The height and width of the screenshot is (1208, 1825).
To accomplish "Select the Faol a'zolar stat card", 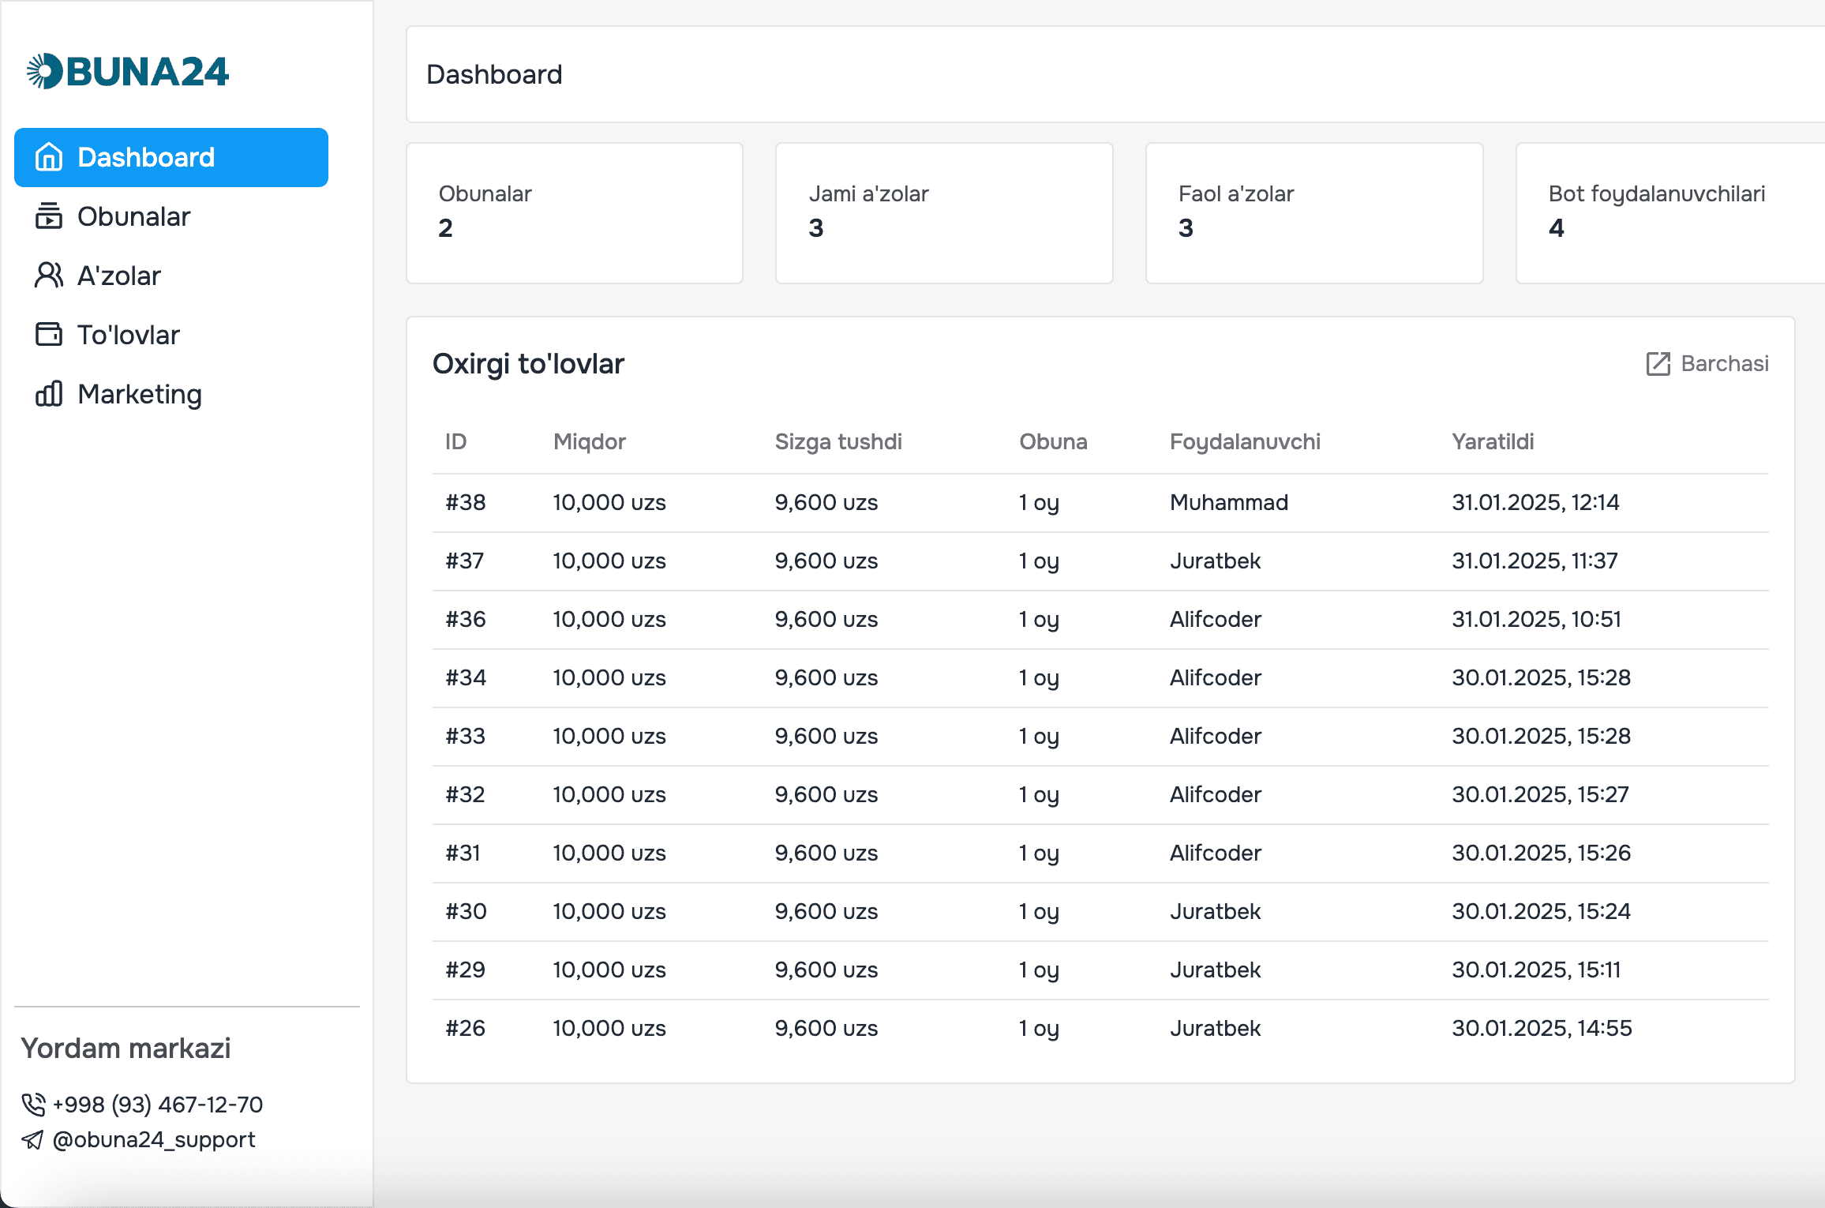I will coord(1314,213).
